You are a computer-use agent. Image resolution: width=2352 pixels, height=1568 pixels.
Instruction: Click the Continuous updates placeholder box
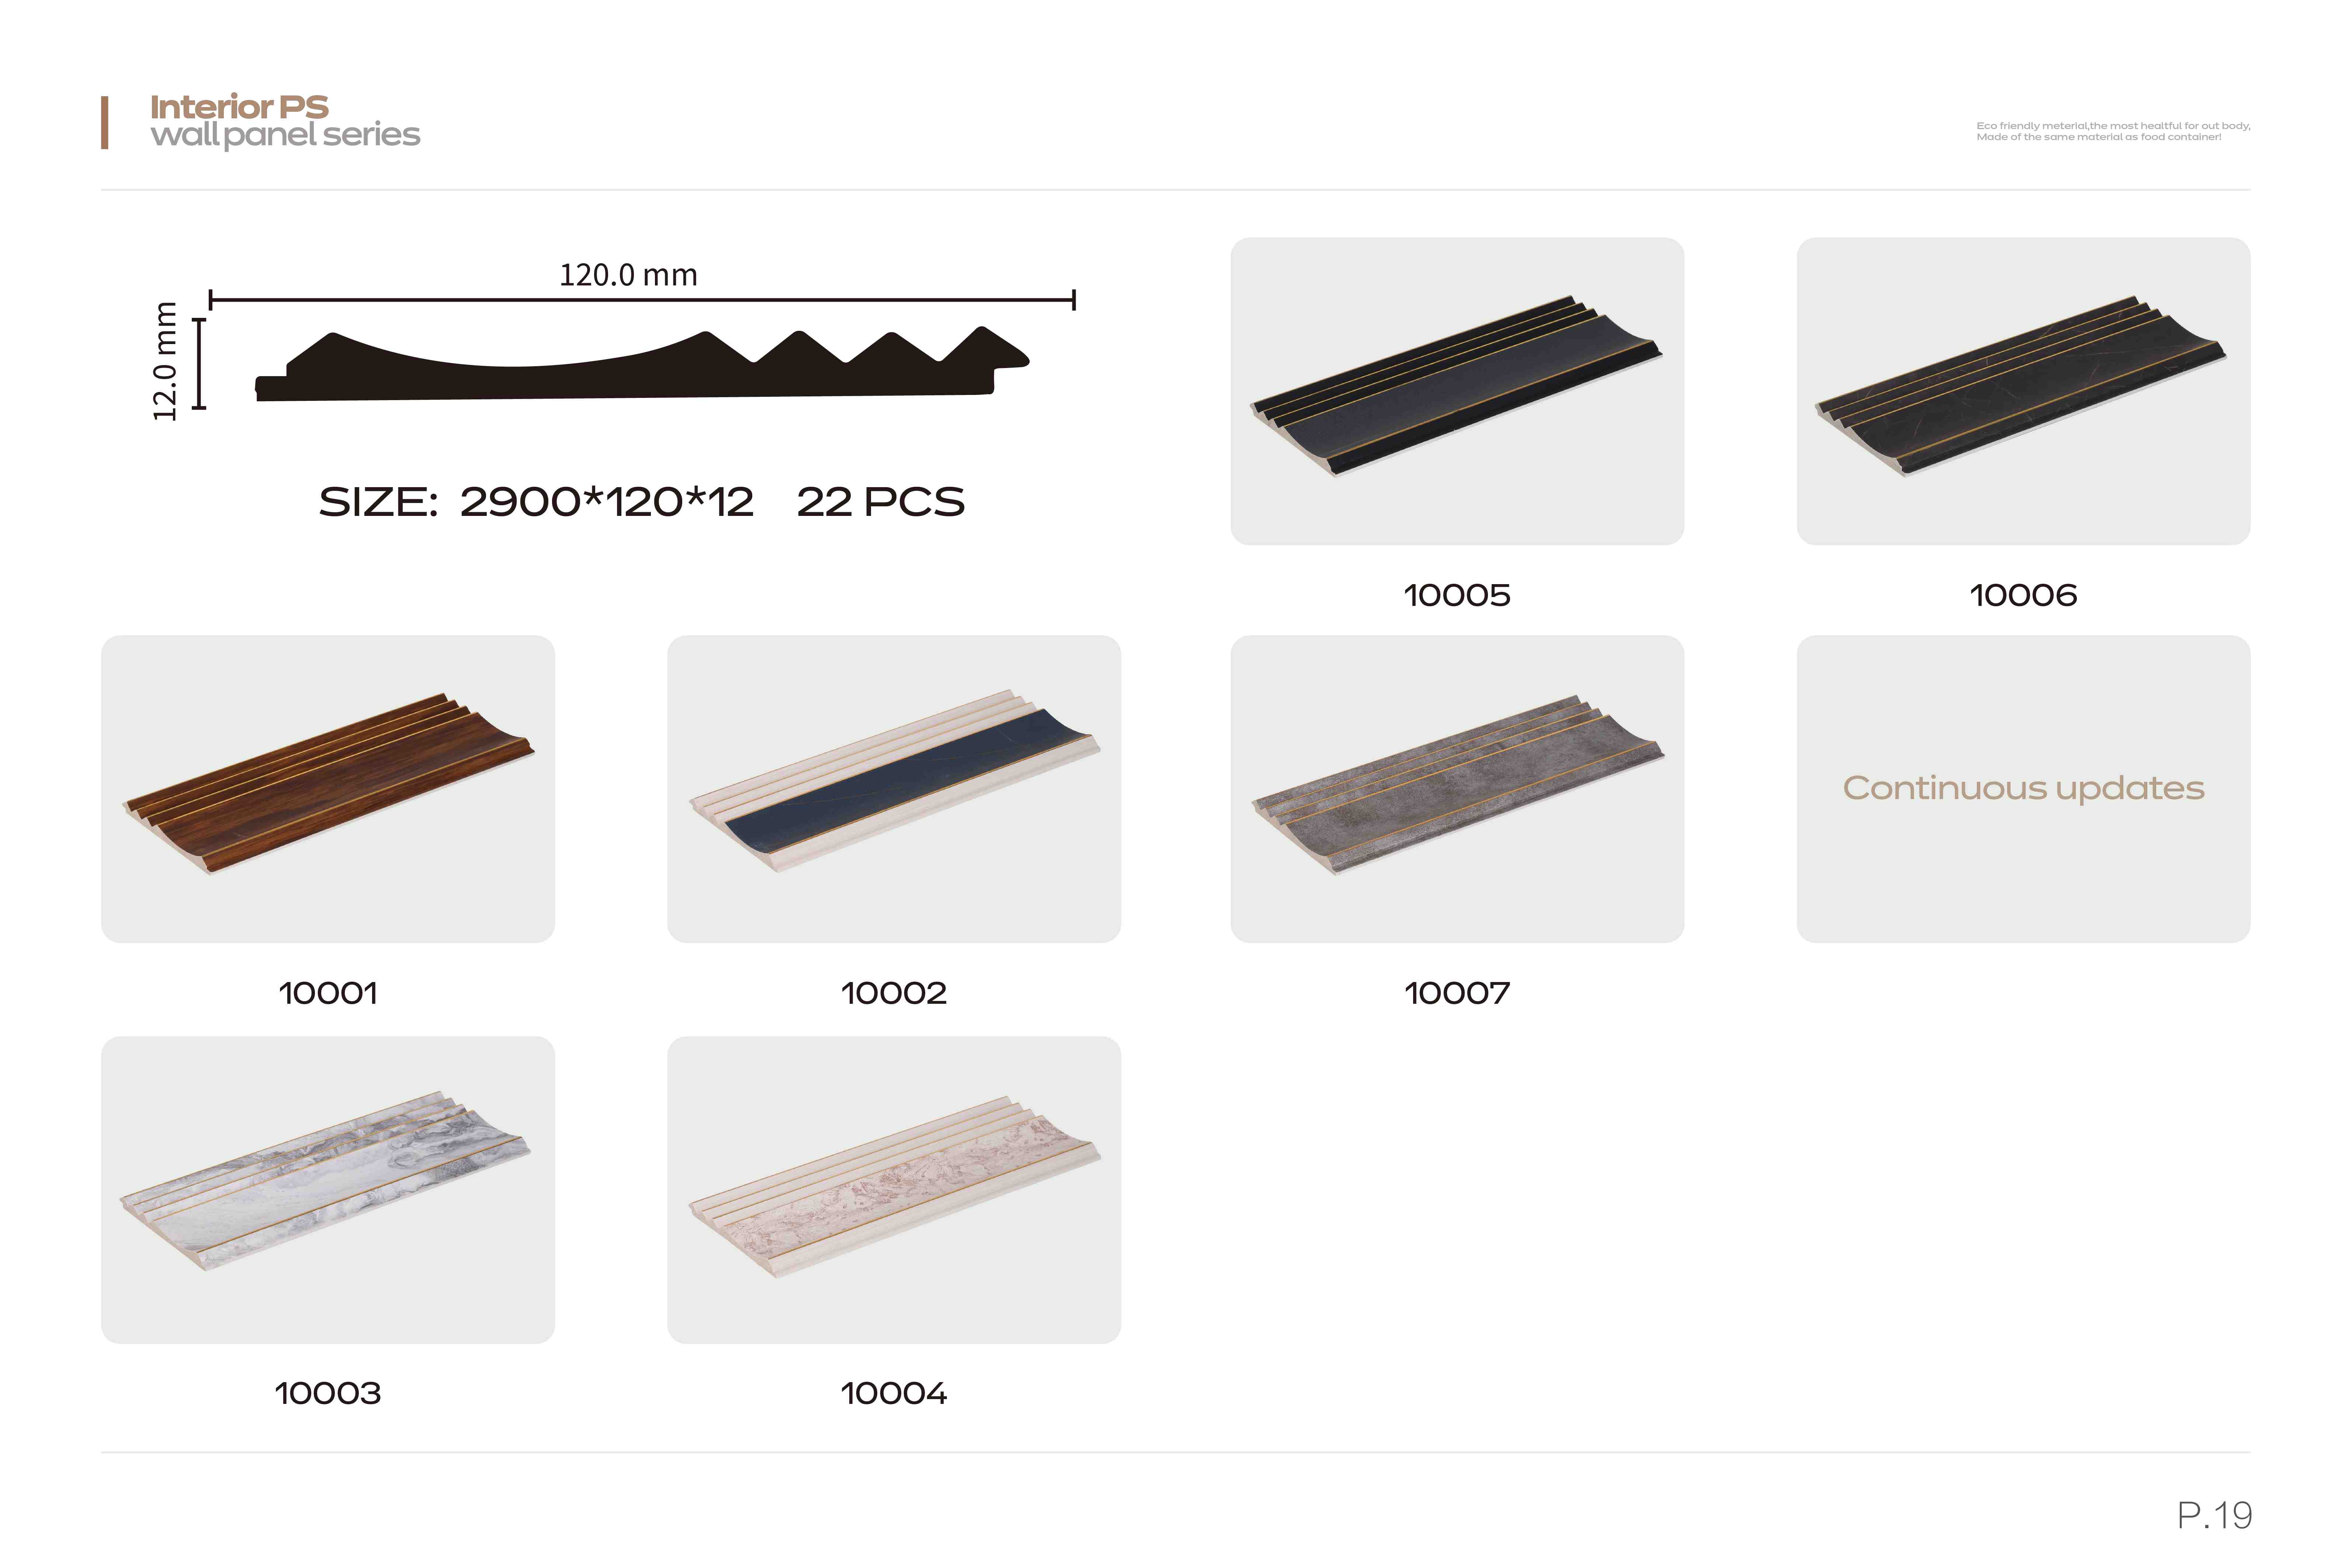point(2023,789)
